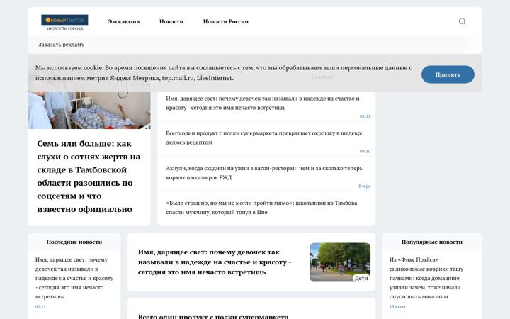
Task: Select the 02:11 timestamp in the top list
Action: 365,116
